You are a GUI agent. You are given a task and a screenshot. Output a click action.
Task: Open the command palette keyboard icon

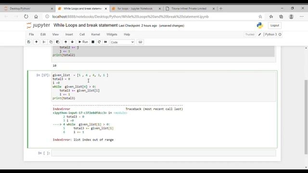tap(140, 42)
